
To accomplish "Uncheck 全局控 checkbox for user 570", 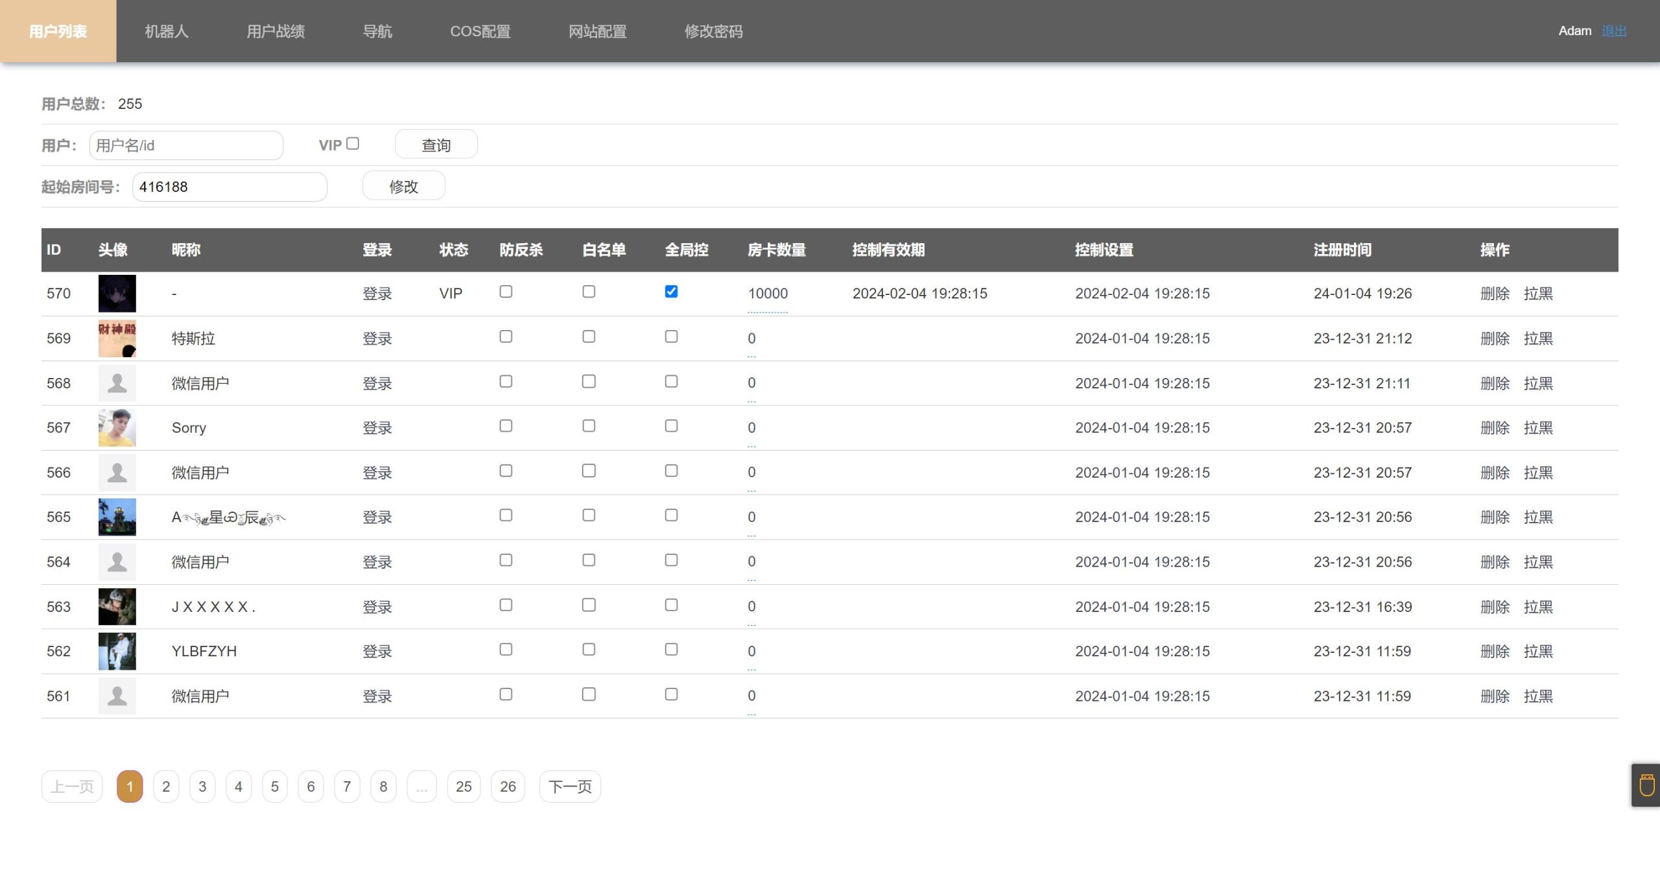I will [671, 292].
